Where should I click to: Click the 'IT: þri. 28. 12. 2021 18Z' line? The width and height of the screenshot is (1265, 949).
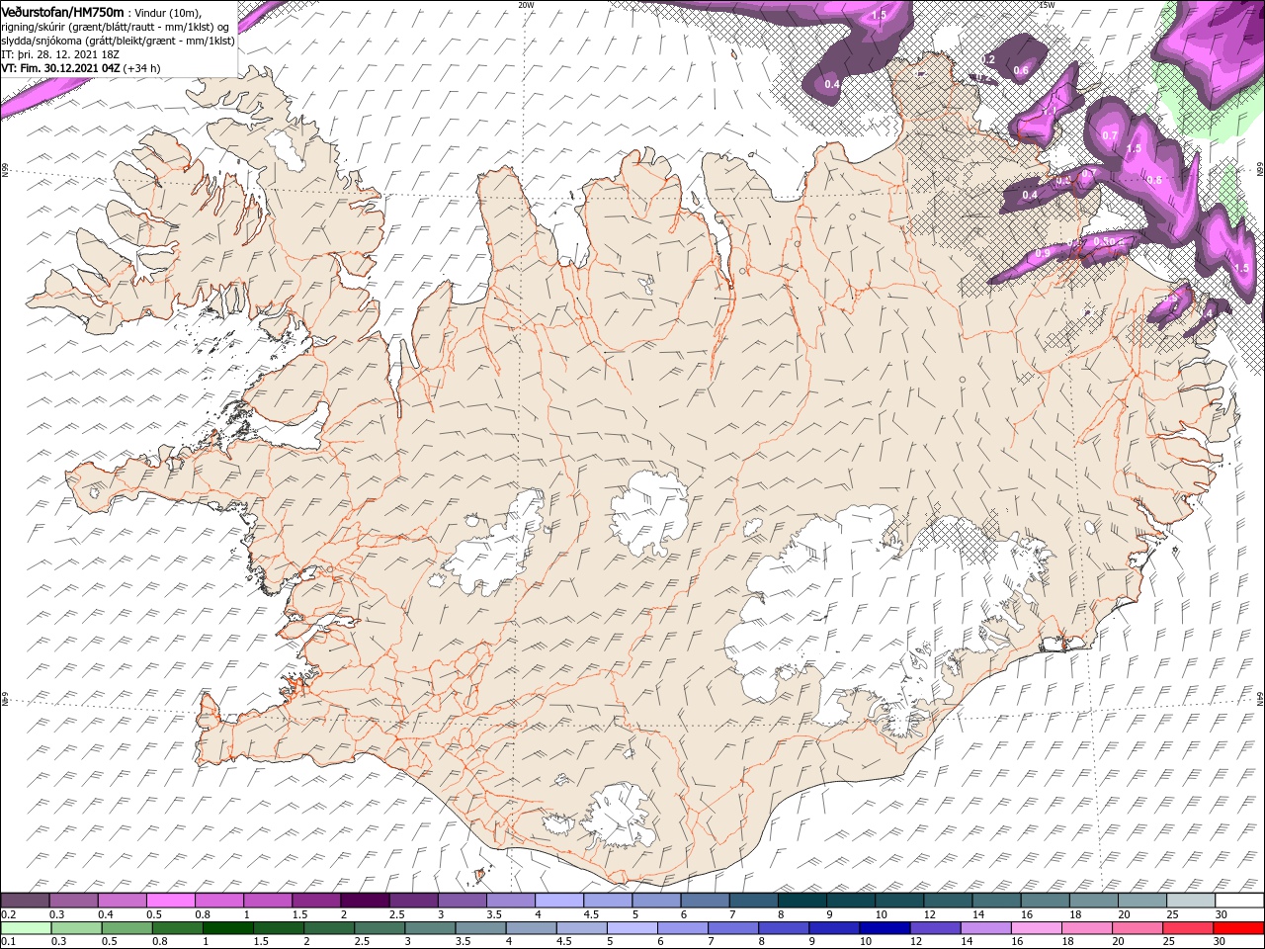pyautogui.click(x=61, y=54)
